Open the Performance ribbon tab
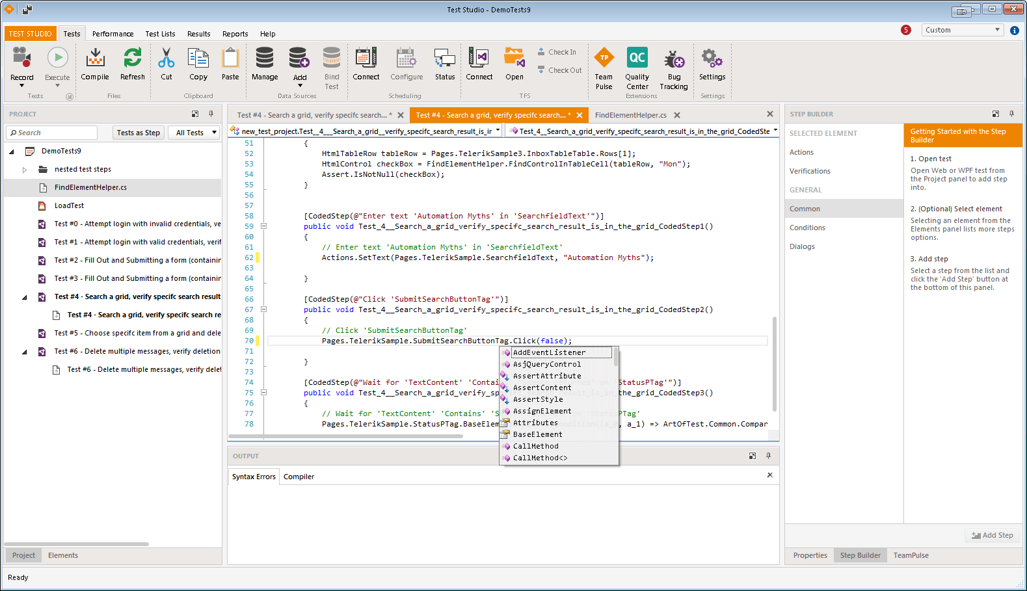Image resolution: width=1027 pixels, height=591 pixels. 113,34
